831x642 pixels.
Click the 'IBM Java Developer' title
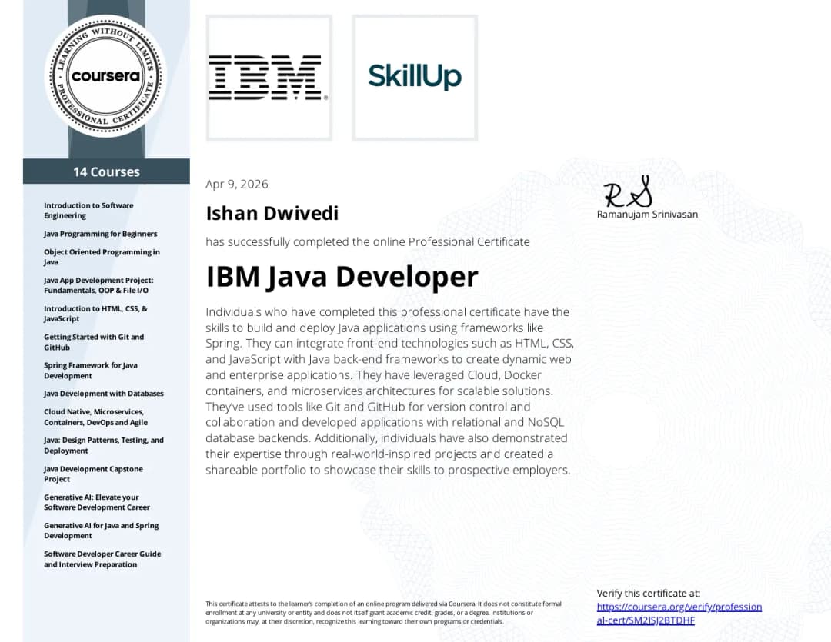tap(342, 277)
